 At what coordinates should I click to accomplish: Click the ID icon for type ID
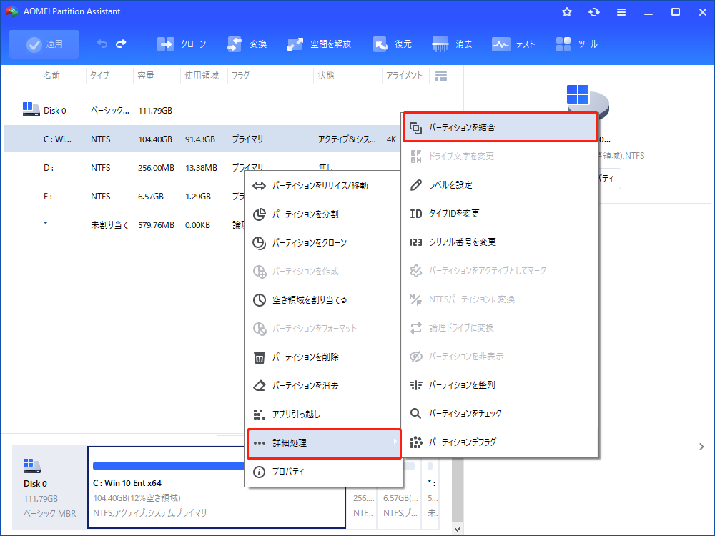[x=415, y=214]
